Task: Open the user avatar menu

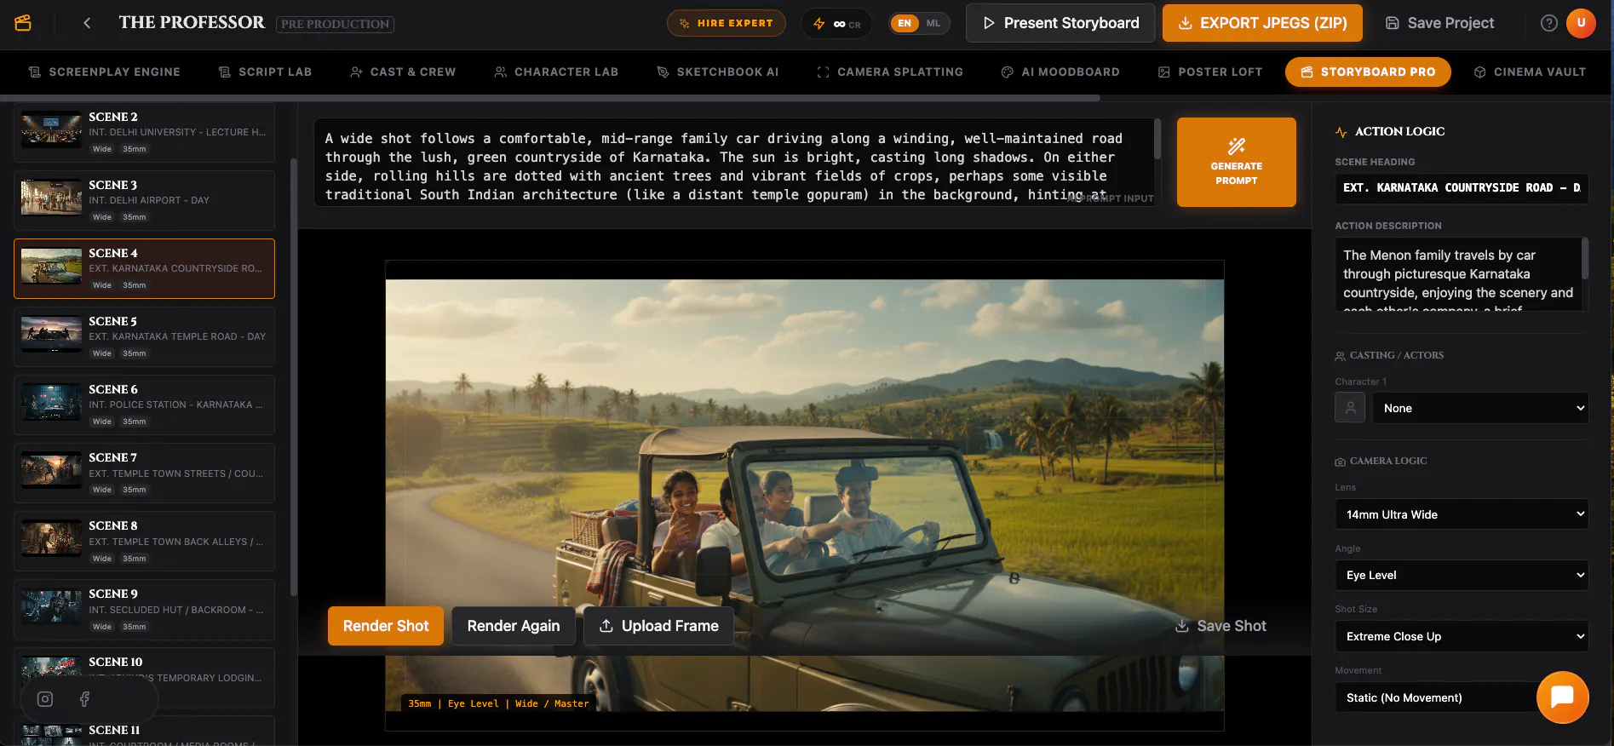Action: [x=1581, y=23]
